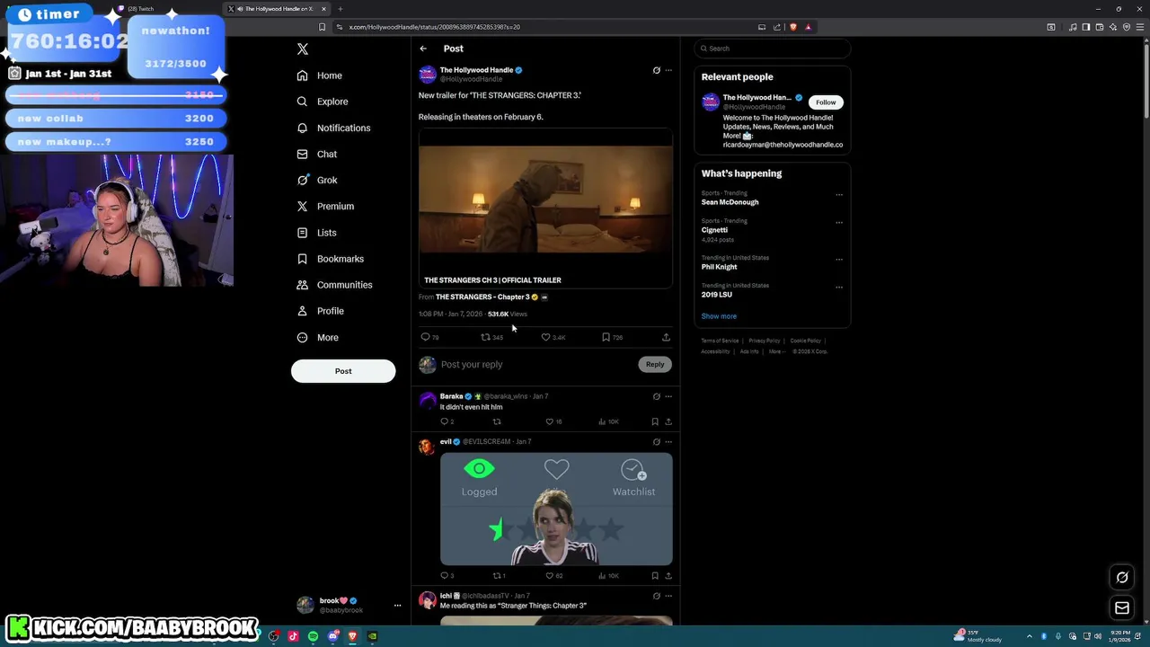
Task: Open a new browser tab
Action: click(x=340, y=9)
